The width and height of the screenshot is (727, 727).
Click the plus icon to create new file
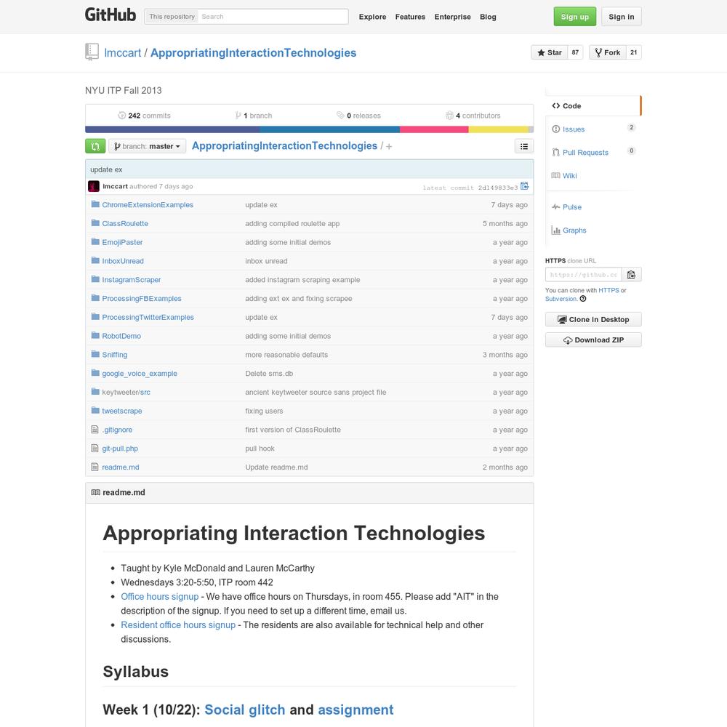[x=389, y=147]
